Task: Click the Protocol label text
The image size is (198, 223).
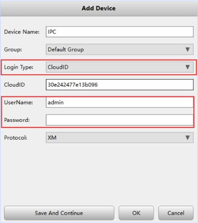Action: 16,138
